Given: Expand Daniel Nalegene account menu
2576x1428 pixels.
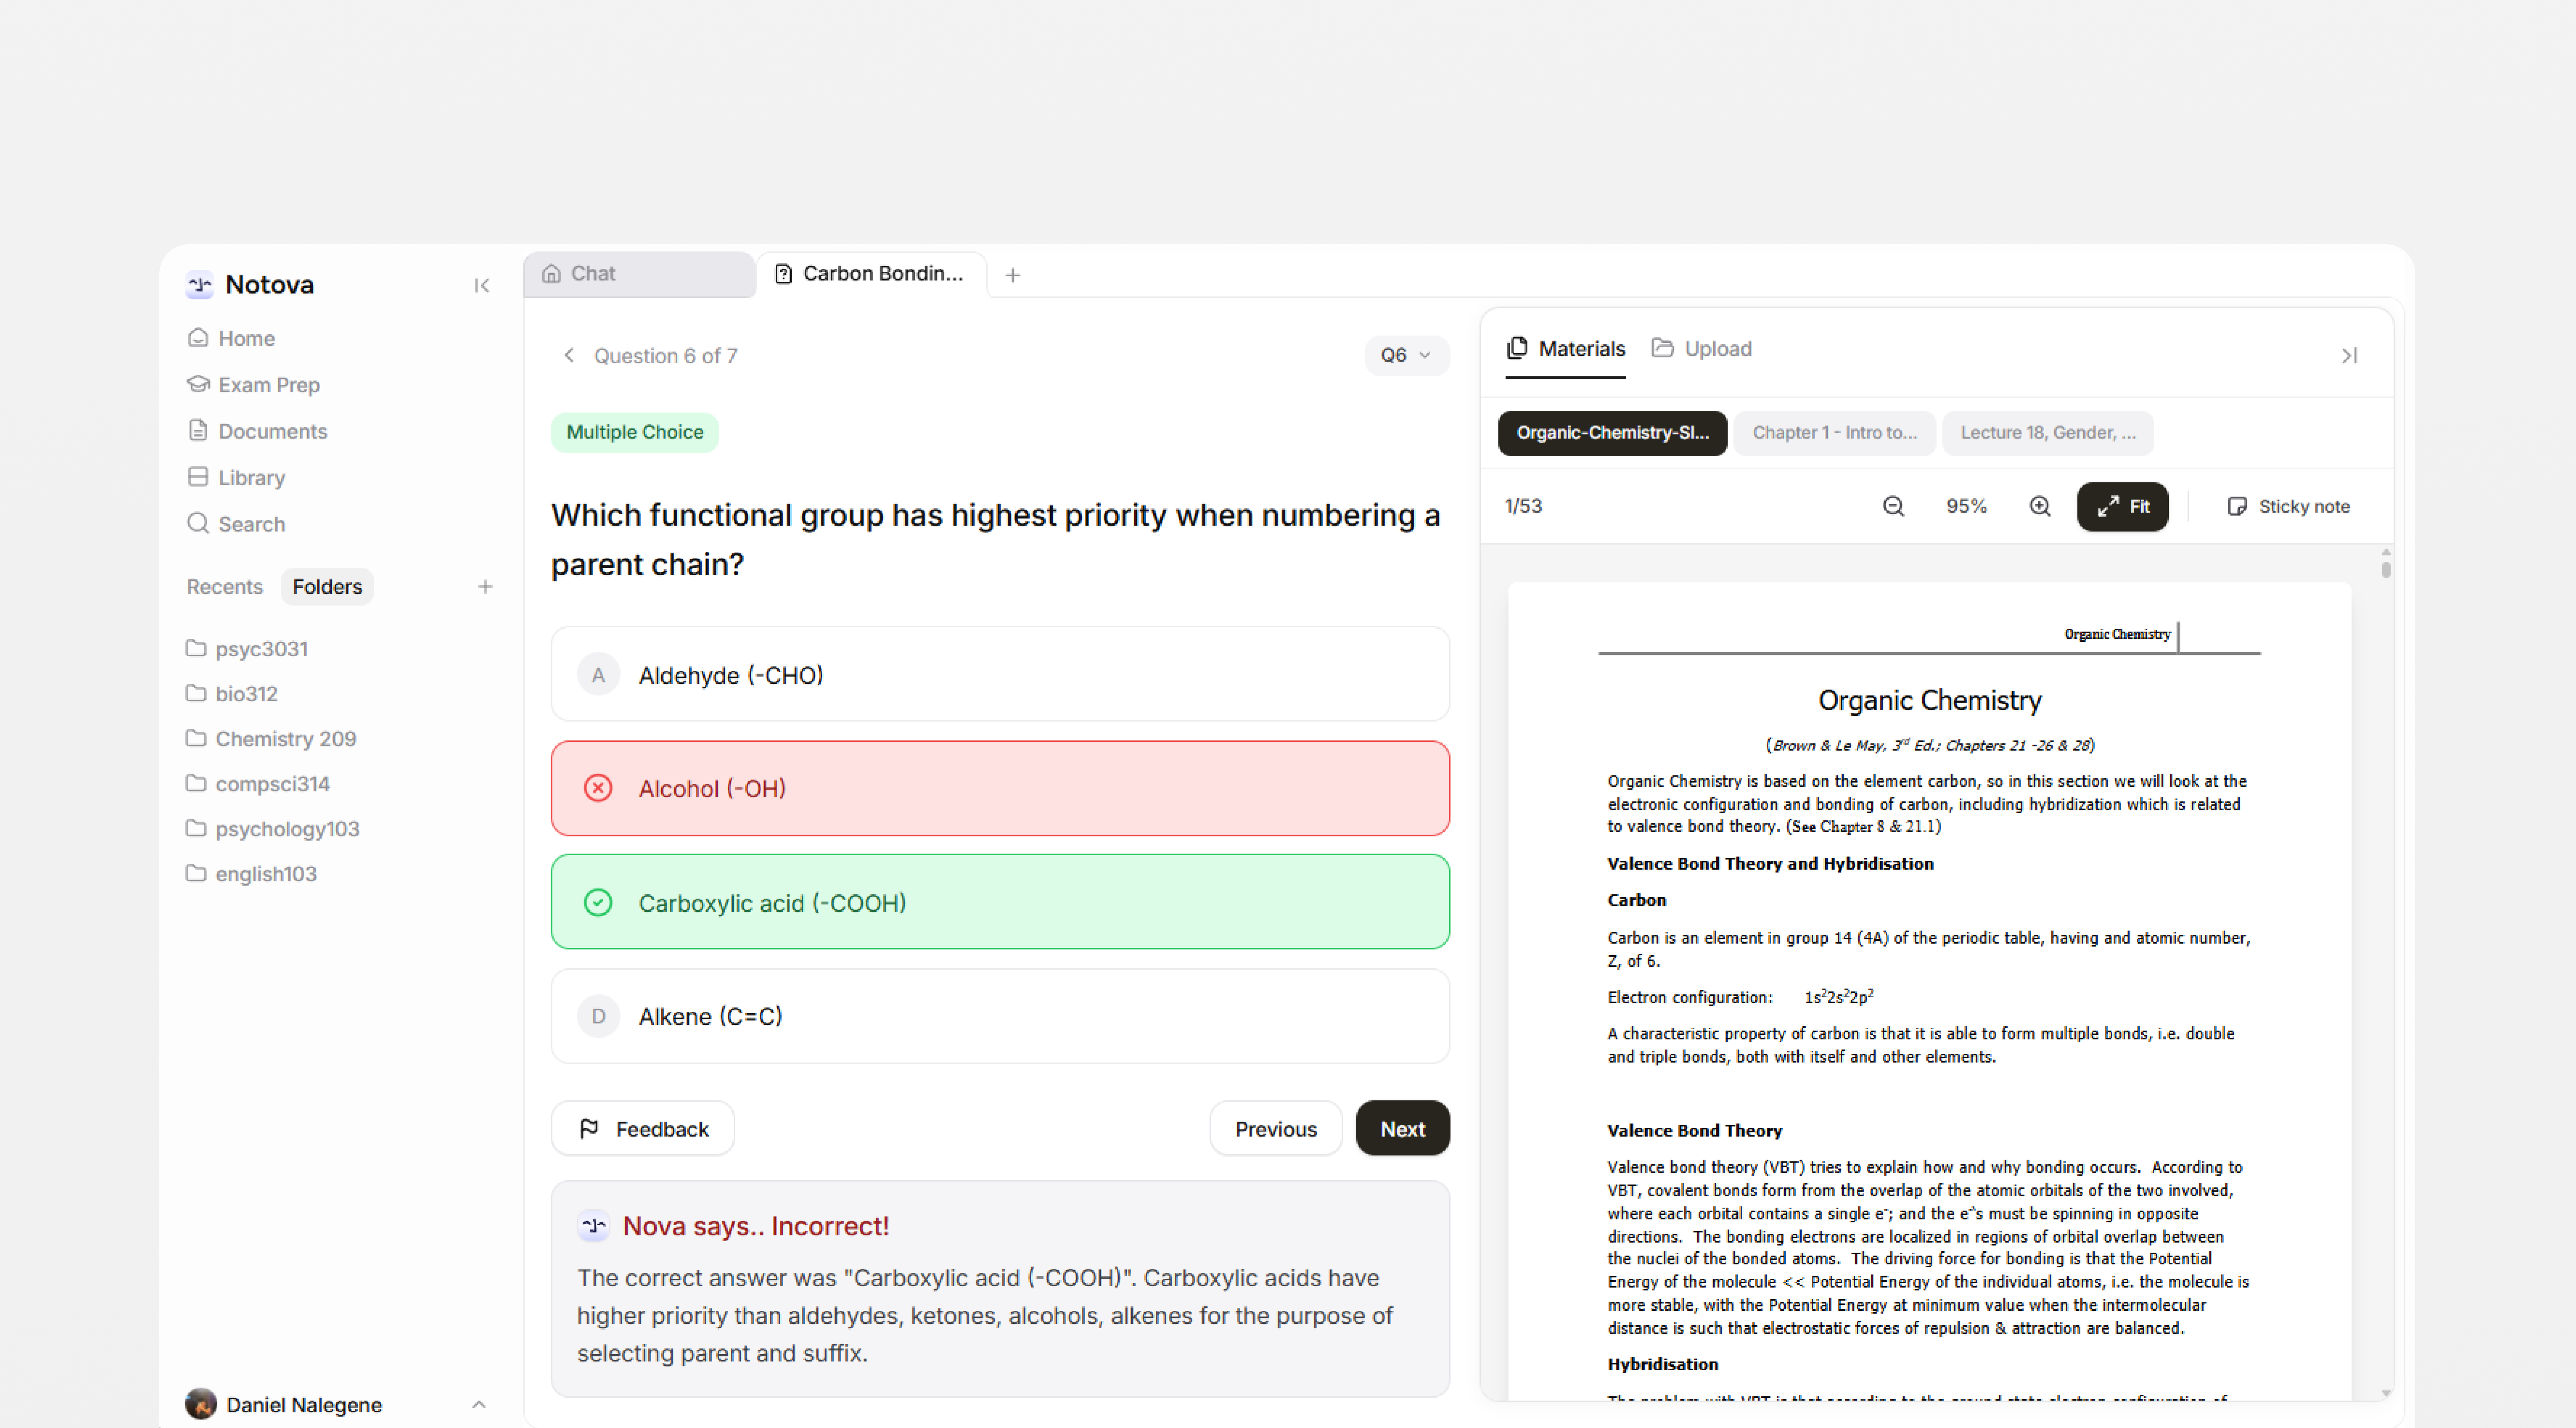Looking at the screenshot, I should 479,1405.
